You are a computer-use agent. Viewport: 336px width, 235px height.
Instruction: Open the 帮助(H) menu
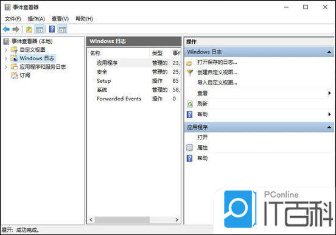point(84,19)
